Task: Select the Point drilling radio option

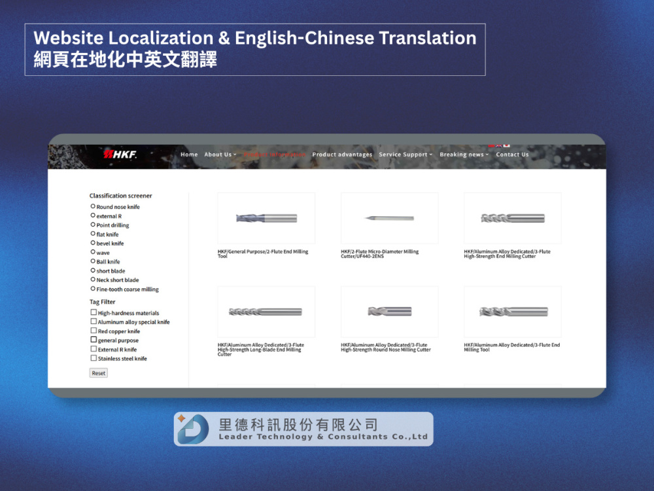Action: coord(93,225)
